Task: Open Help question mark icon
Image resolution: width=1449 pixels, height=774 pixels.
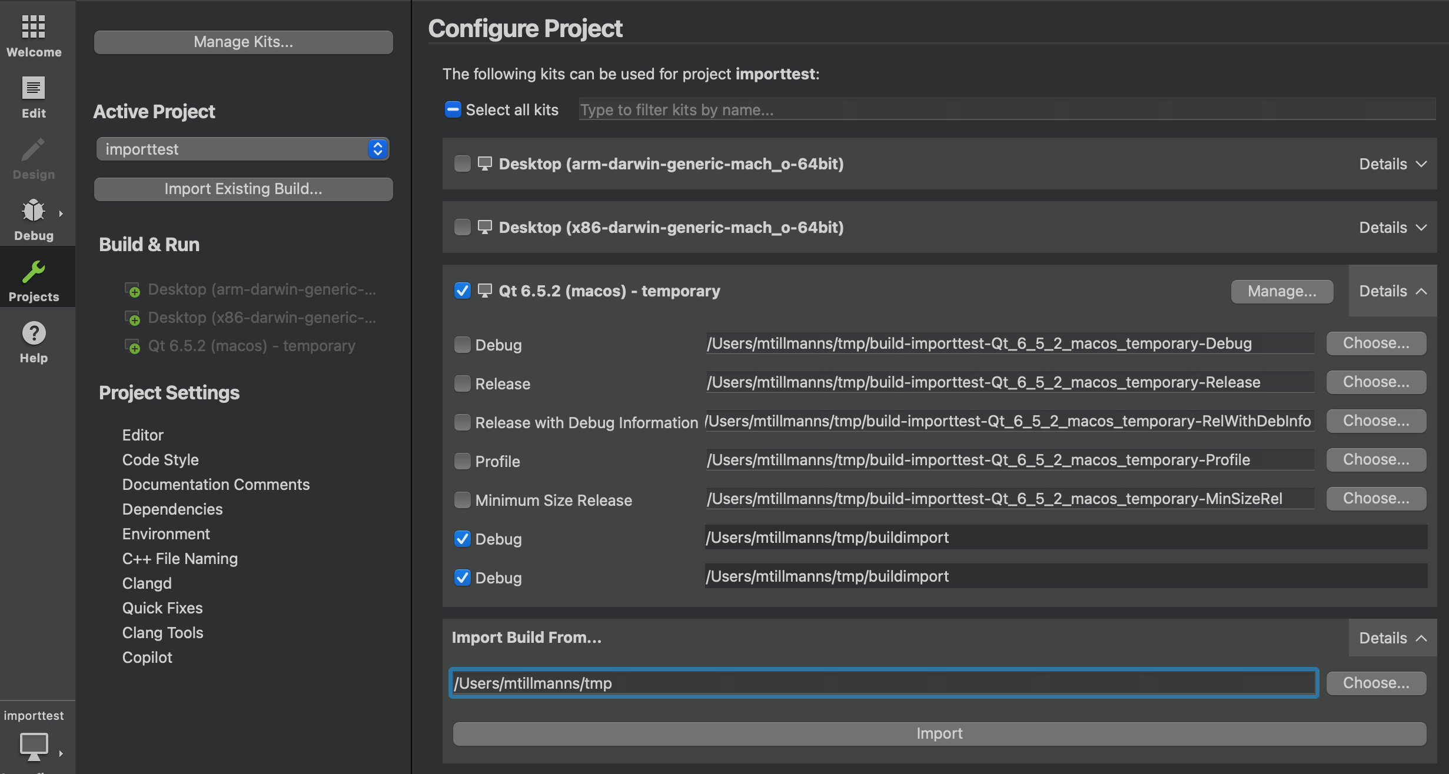Action: [x=34, y=333]
